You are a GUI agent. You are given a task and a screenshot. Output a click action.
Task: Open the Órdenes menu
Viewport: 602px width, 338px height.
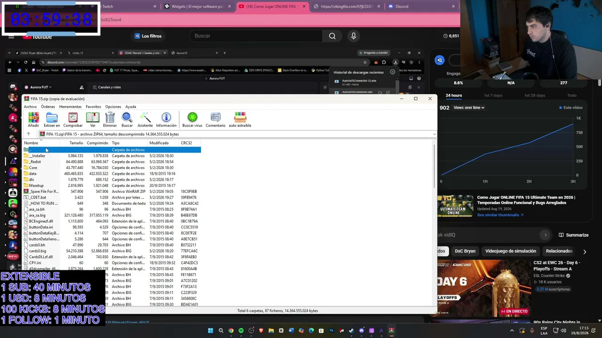pos(48,107)
